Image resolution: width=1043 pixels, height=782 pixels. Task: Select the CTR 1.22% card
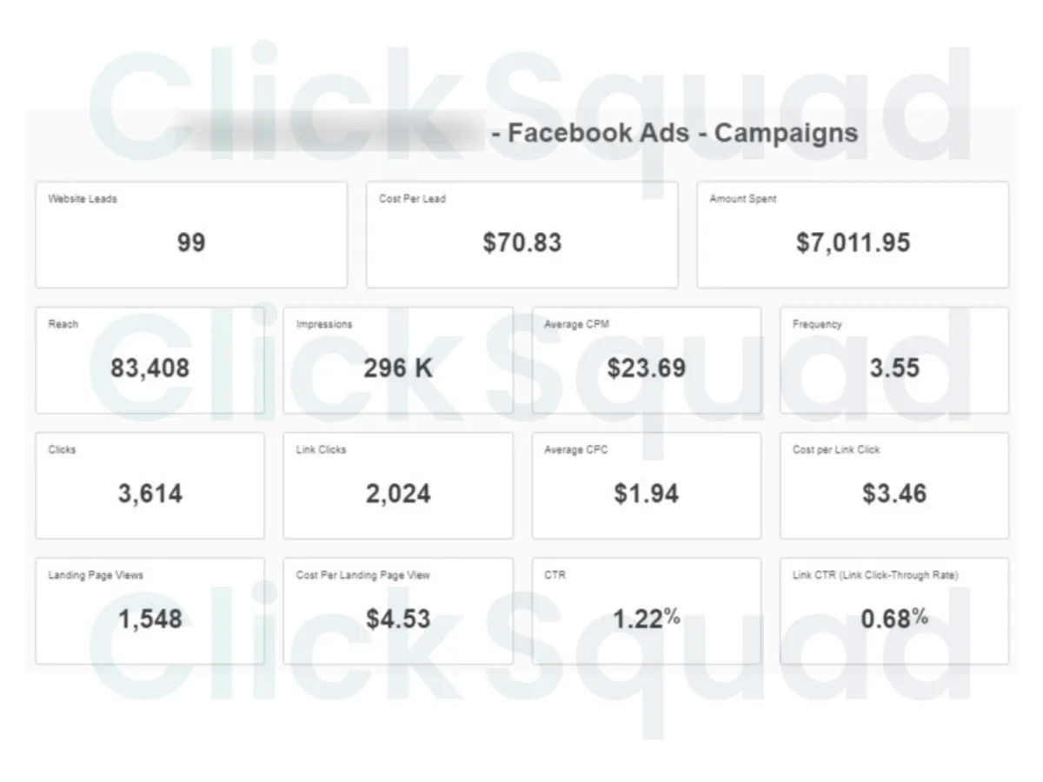pyautogui.click(x=646, y=611)
